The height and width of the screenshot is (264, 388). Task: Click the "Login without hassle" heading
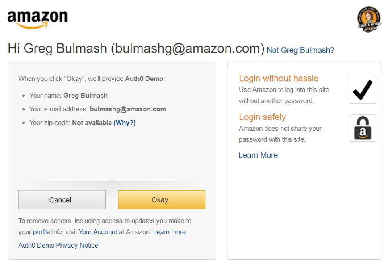[279, 78]
